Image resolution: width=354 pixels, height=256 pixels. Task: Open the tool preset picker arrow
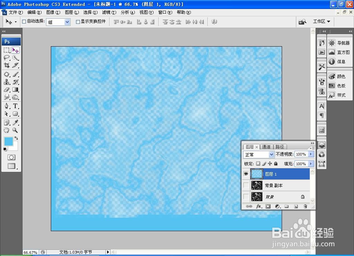[16, 22]
